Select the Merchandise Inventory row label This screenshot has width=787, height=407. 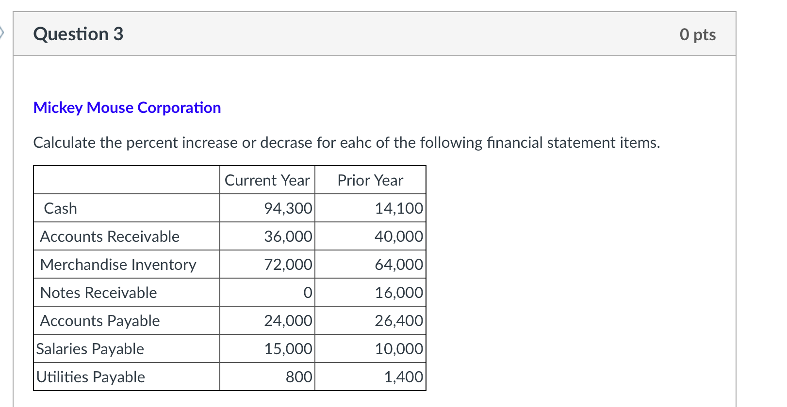118,265
